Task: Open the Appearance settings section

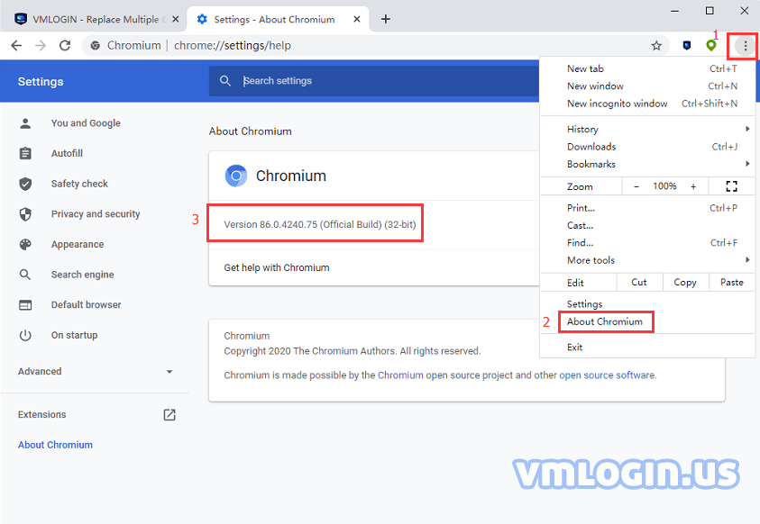Action: (78, 244)
